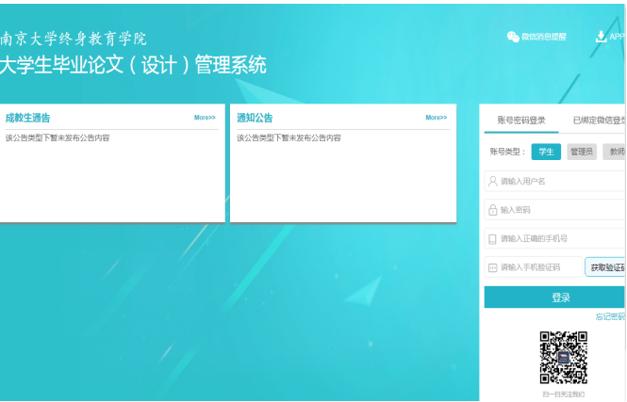
Task: Click 获取验证码 button
Action: coord(606,267)
